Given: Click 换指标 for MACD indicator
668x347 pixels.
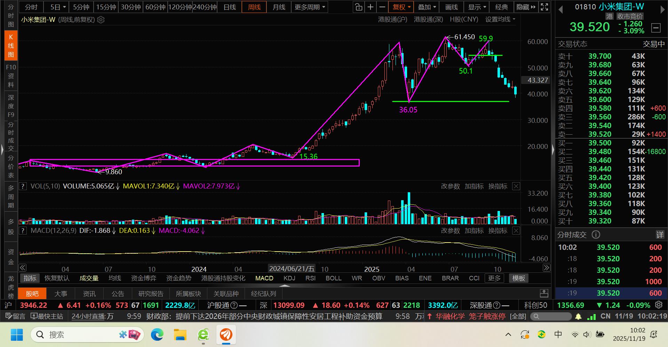Looking at the screenshot, I should (498, 231).
